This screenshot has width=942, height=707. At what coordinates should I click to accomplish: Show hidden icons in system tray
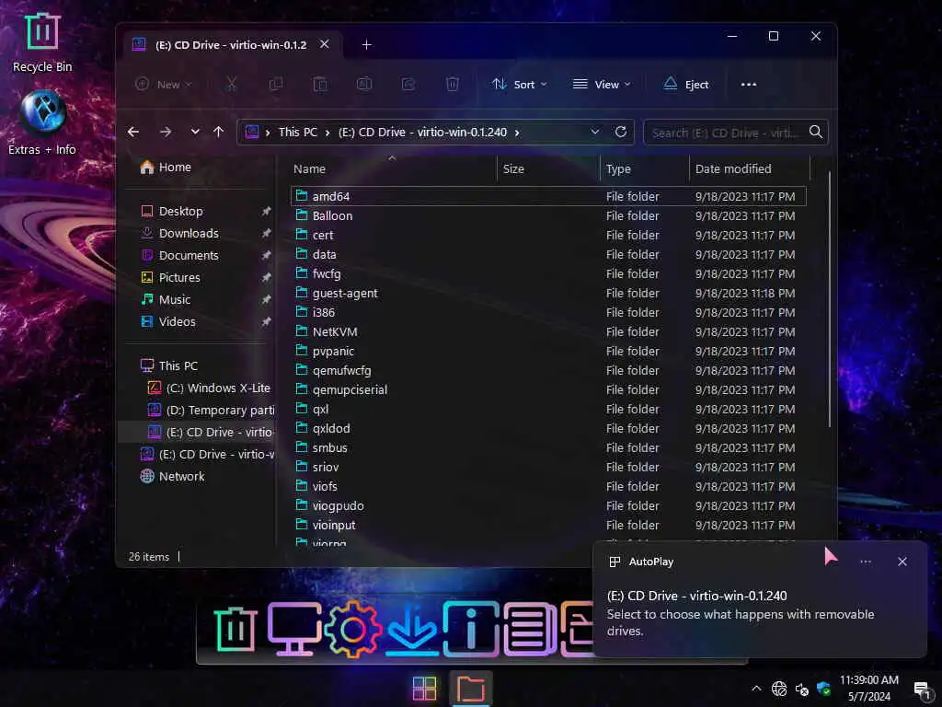point(756,689)
